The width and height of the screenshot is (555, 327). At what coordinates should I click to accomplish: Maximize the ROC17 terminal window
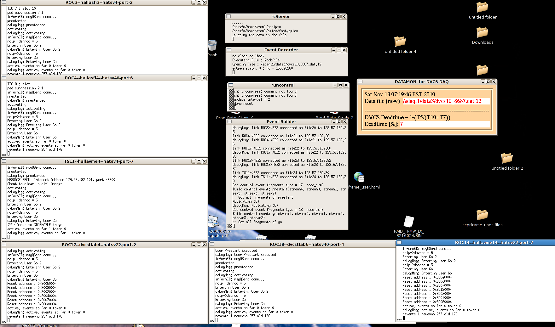click(199, 245)
